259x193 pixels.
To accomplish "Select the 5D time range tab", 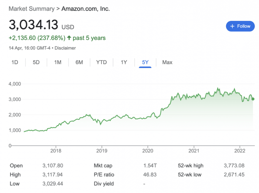I will coord(36,62).
